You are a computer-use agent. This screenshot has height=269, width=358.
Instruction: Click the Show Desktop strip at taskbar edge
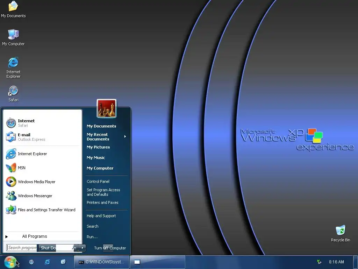pos(355,262)
